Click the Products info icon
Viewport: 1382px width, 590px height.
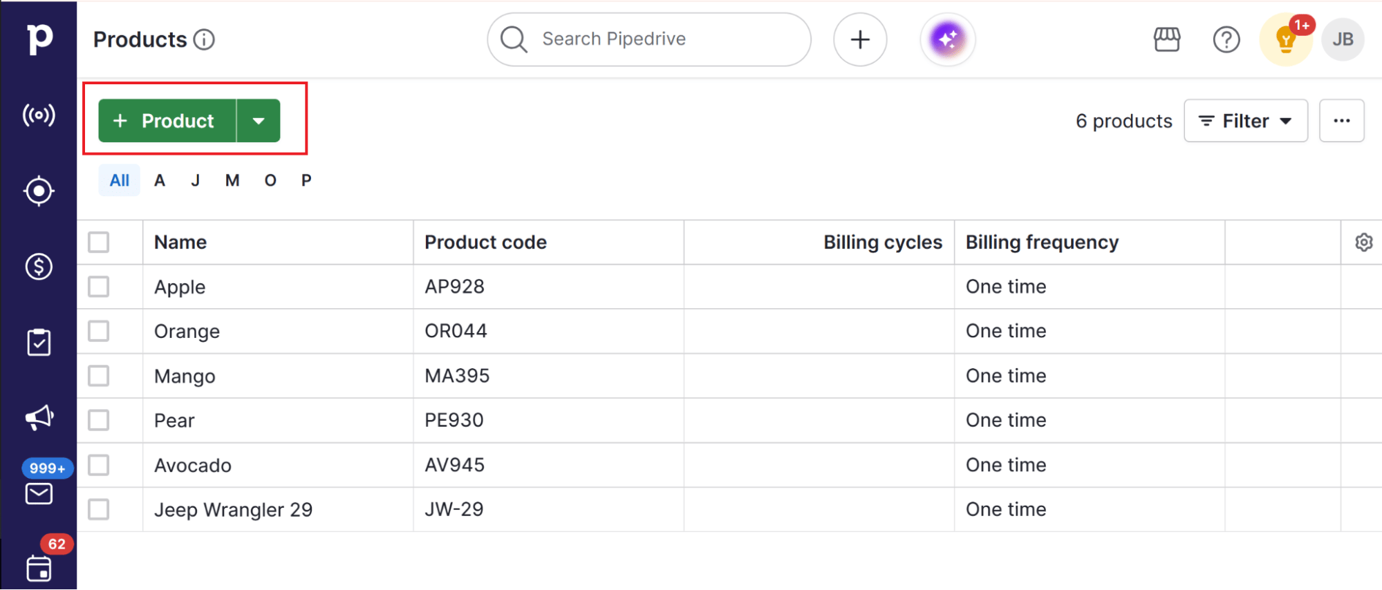(204, 39)
